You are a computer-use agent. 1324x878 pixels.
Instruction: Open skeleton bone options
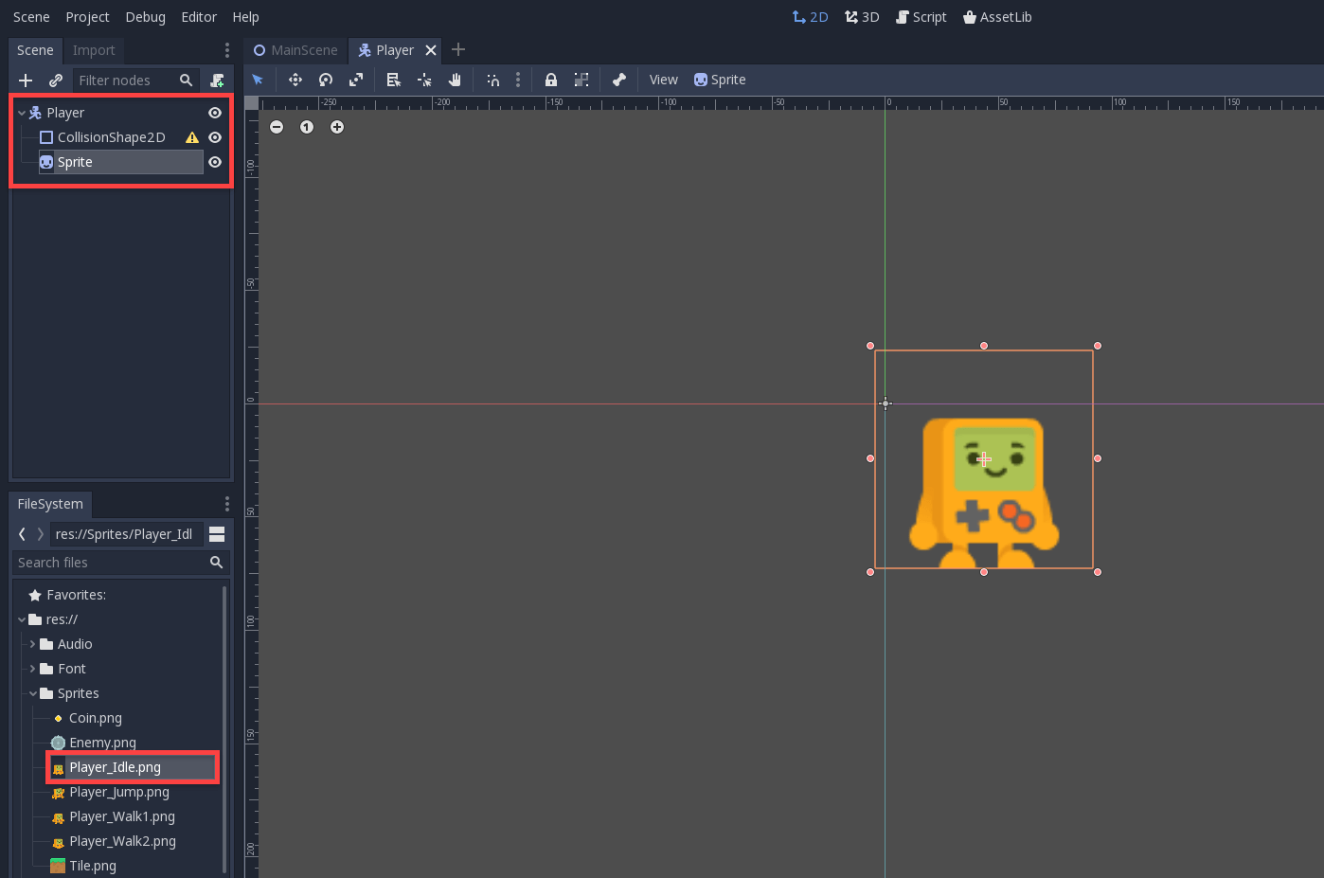pyautogui.click(x=619, y=80)
